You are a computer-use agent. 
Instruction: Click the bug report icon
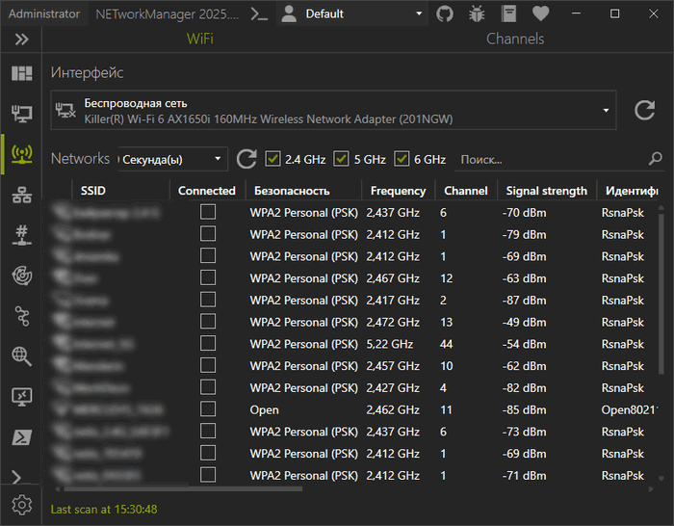[x=476, y=13]
